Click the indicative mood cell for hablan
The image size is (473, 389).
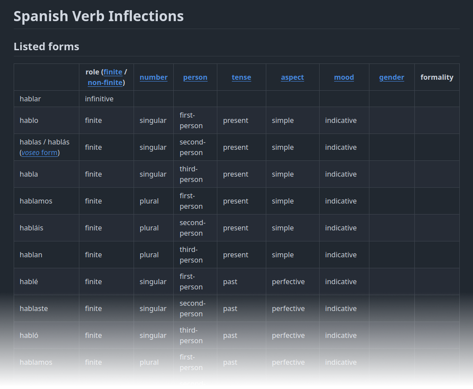[x=341, y=255]
